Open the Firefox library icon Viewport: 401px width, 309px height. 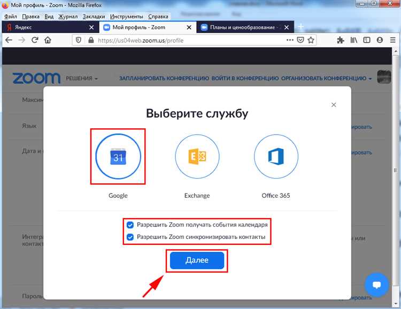354,40
